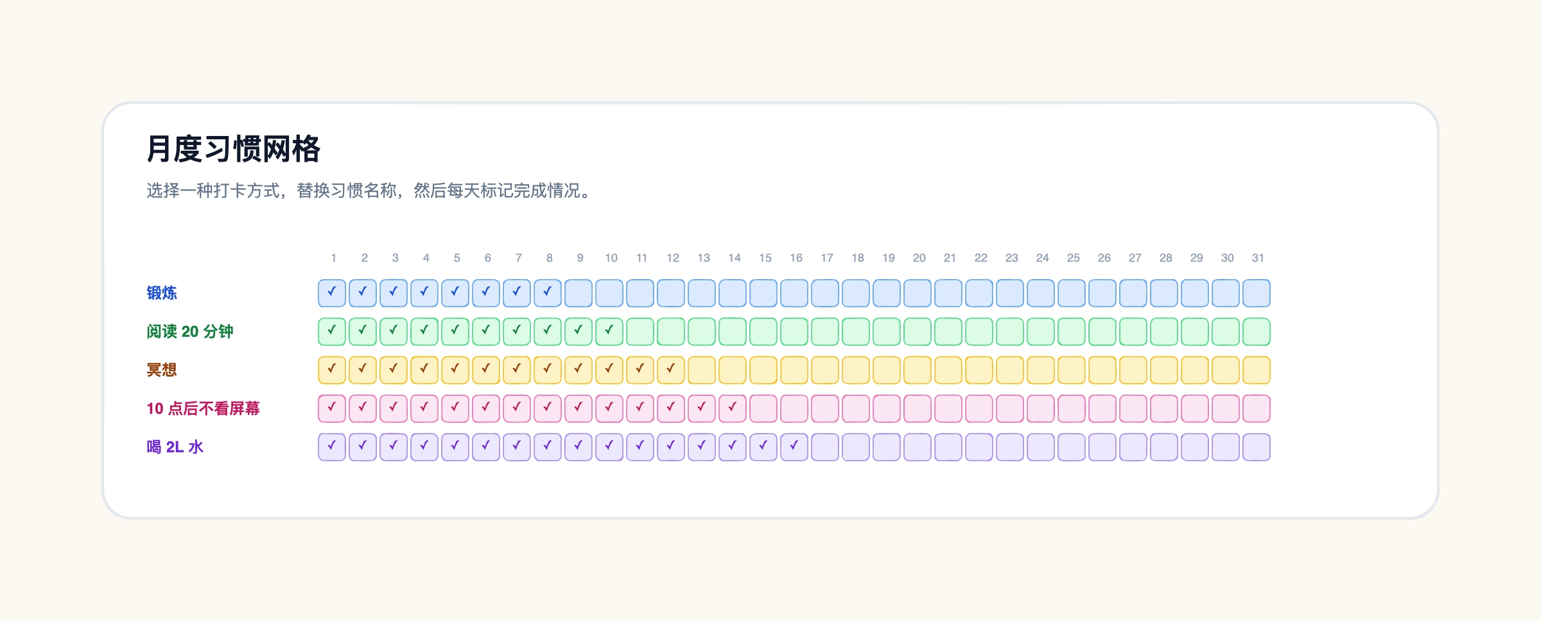Uncheck day 1 box in 锻炼 row

[332, 293]
